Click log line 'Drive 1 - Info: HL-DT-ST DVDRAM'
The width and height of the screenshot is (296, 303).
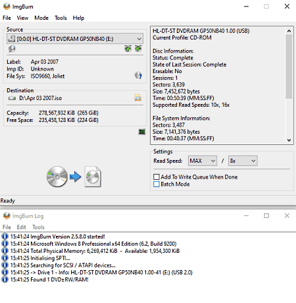tap(101, 272)
